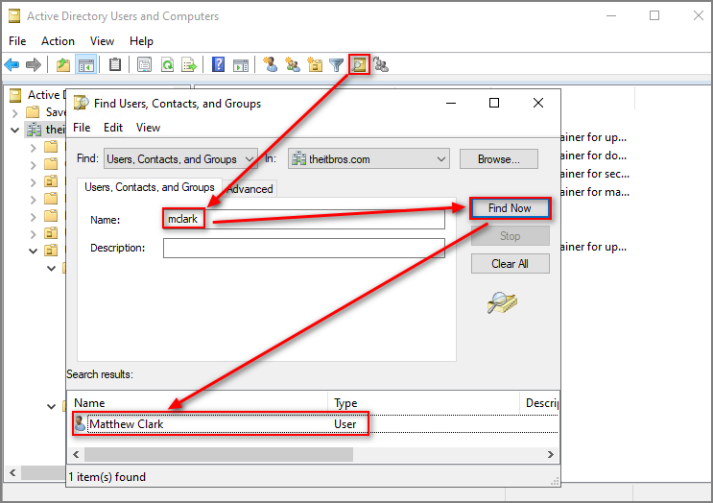This screenshot has width=713, height=503.
Task: Open File menu in Find dialog
Action: [x=82, y=128]
